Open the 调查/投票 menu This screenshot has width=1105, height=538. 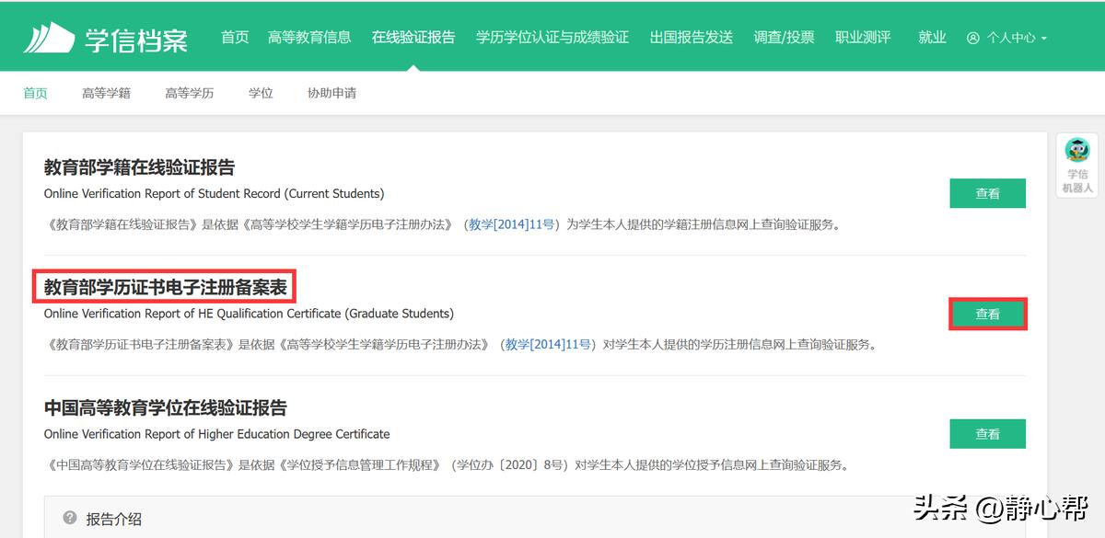pyautogui.click(x=785, y=38)
